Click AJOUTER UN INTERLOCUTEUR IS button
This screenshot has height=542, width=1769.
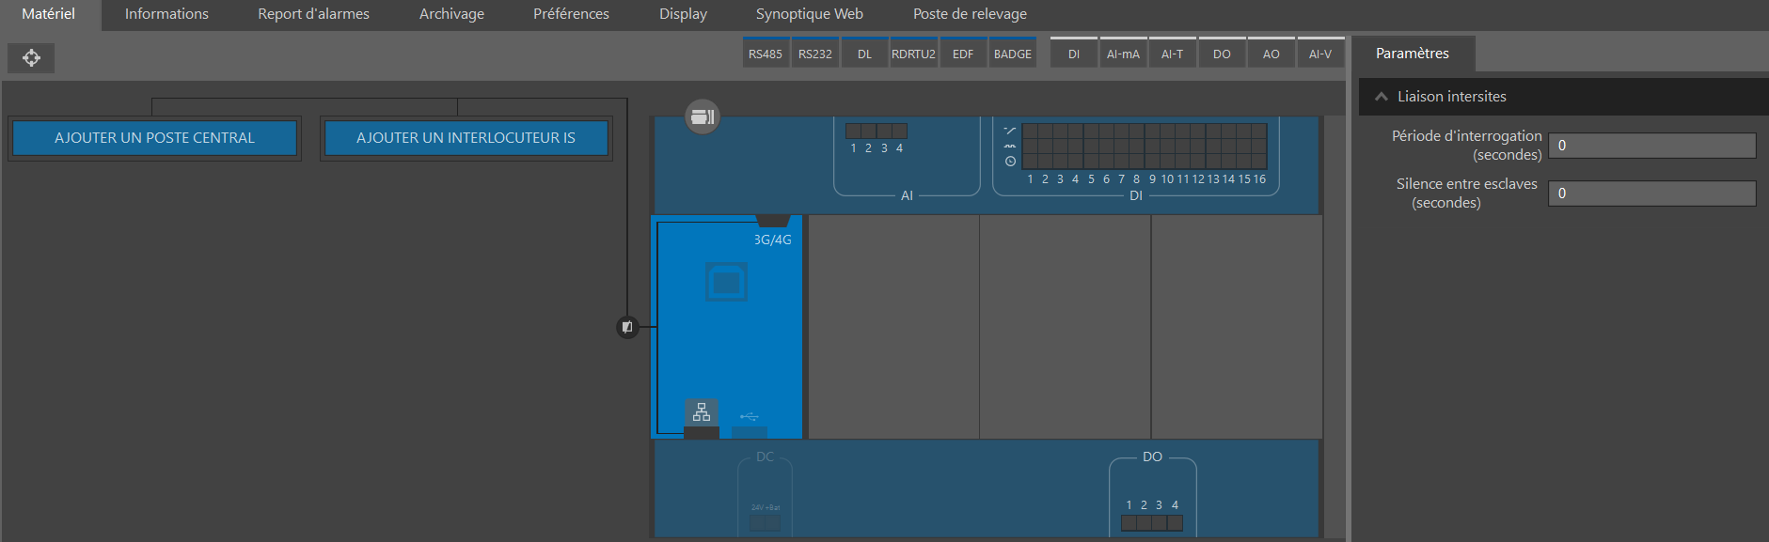pyautogui.click(x=466, y=138)
